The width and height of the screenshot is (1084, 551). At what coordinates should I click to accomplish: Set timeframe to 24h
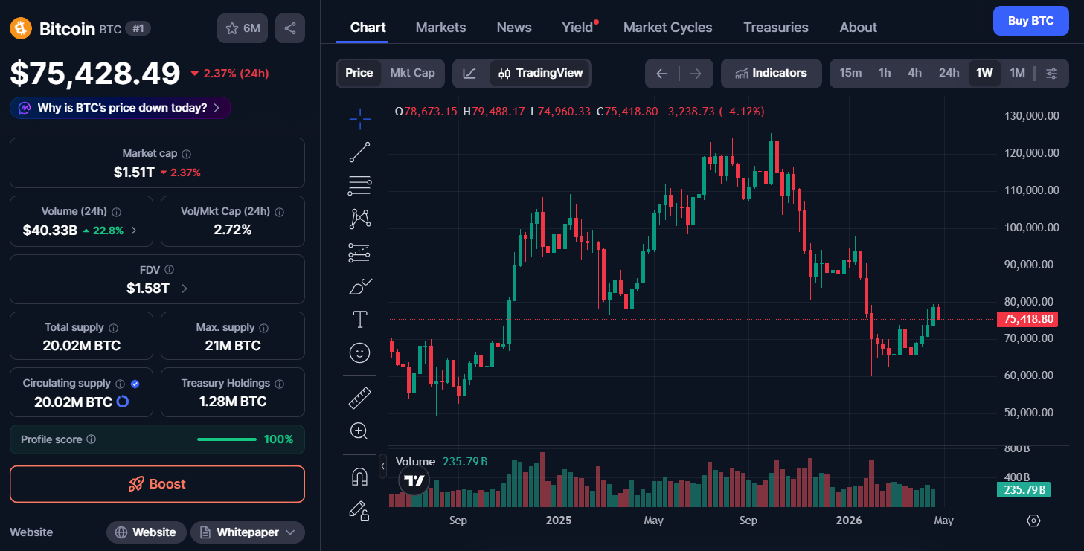coord(949,73)
